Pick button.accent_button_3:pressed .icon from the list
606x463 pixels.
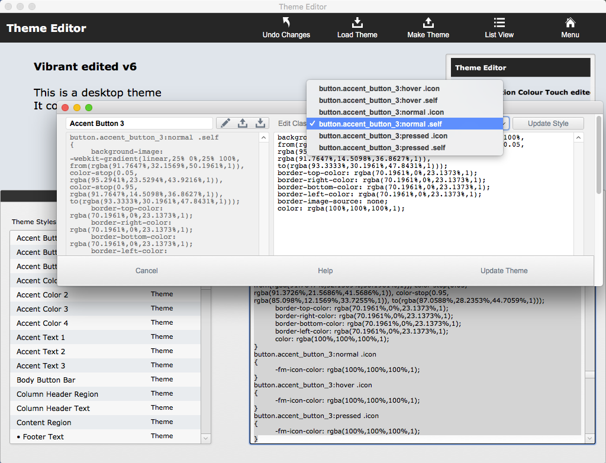pyautogui.click(x=383, y=136)
